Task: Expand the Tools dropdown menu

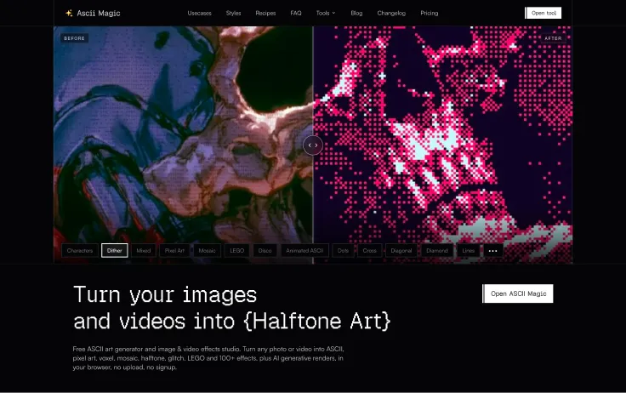Action: click(326, 13)
